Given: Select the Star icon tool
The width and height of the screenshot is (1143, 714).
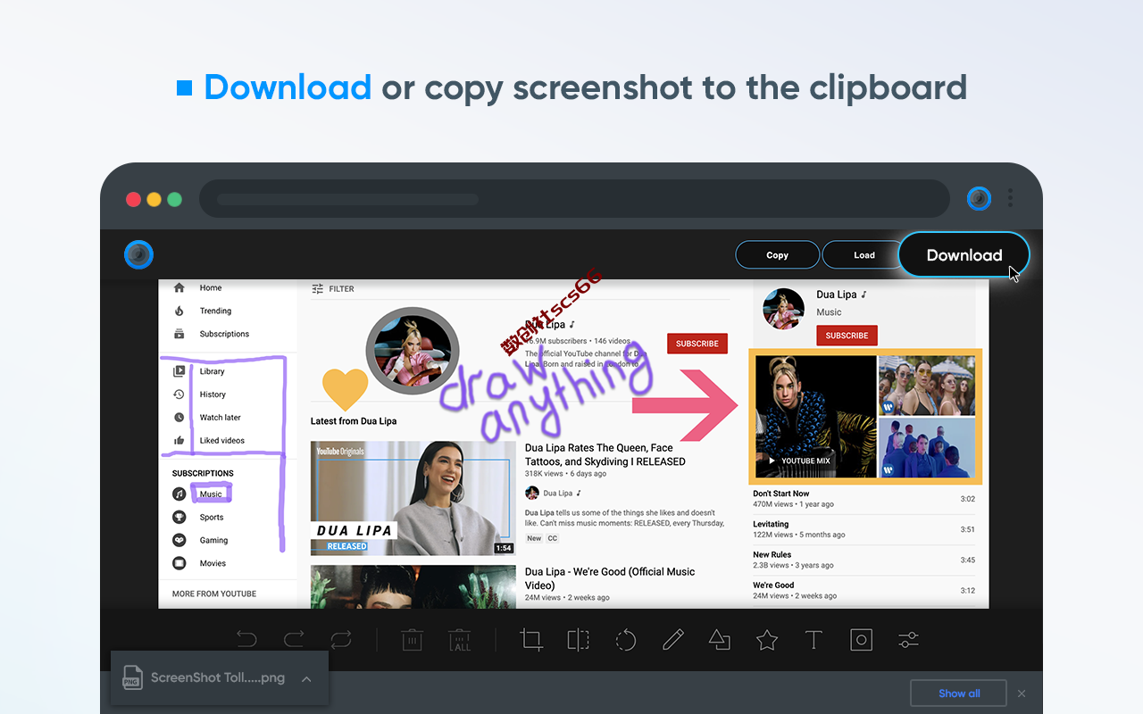Looking at the screenshot, I should (x=767, y=640).
